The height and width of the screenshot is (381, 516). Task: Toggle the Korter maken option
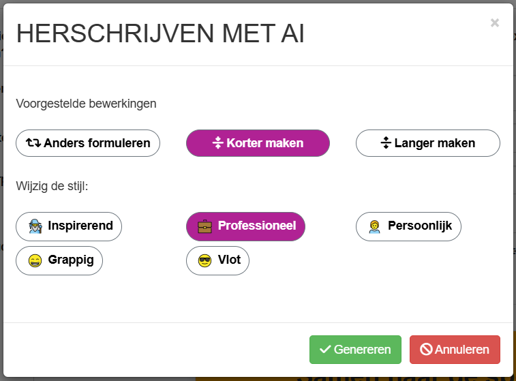[x=258, y=143]
